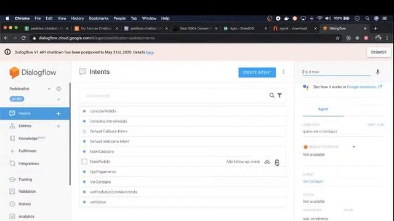Expand the DEFAULT RESPONSE dropdown
The height and width of the screenshot is (221, 394).
tap(354, 147)
